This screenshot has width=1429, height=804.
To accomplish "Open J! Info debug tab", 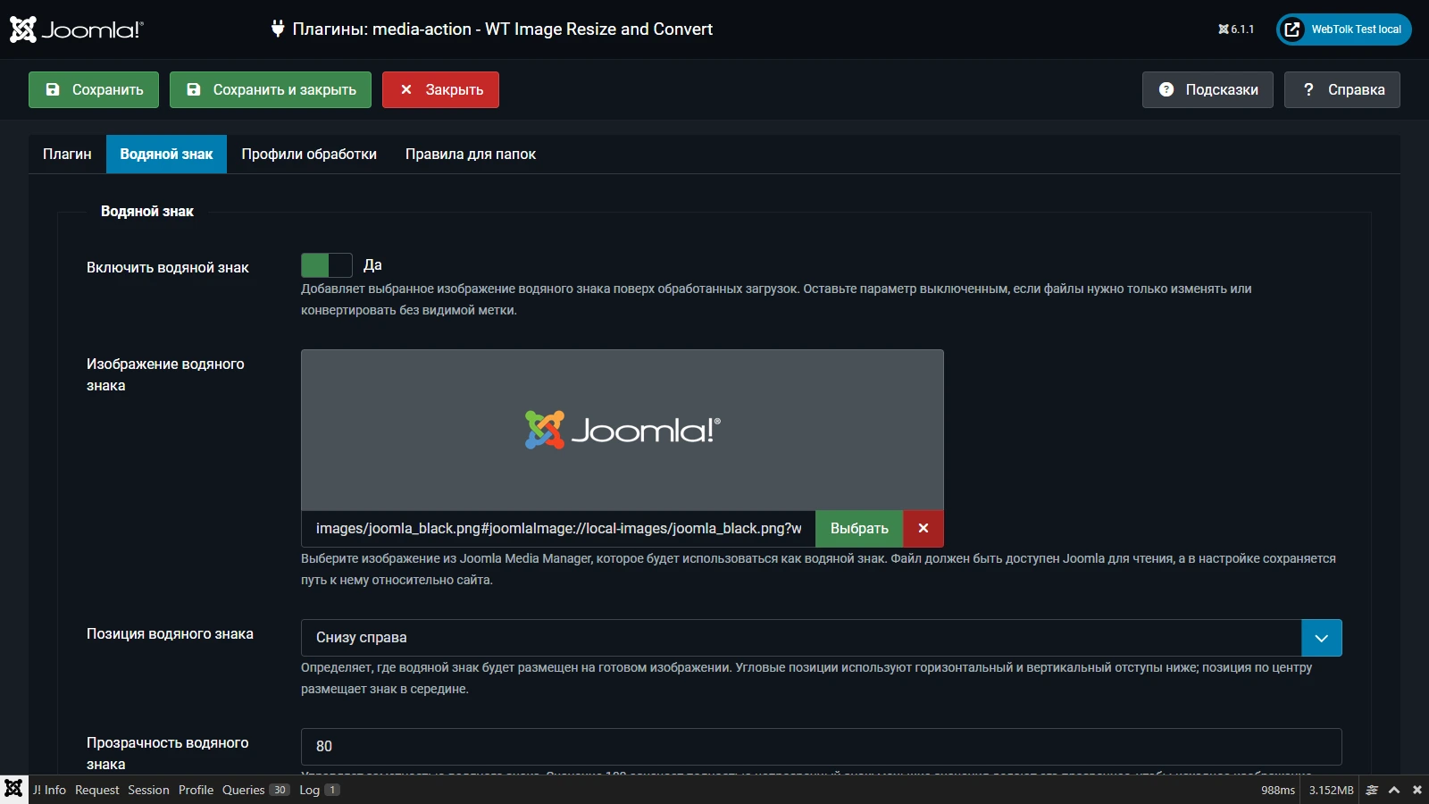I will tap(49, 790).
